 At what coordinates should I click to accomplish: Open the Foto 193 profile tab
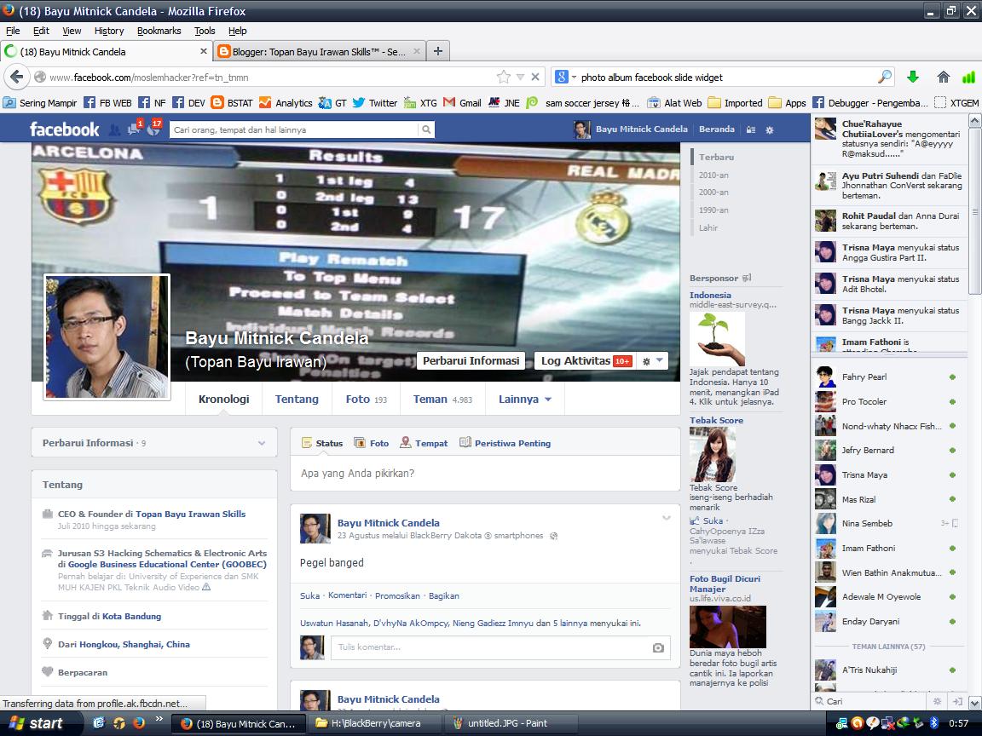coord(367,400)
